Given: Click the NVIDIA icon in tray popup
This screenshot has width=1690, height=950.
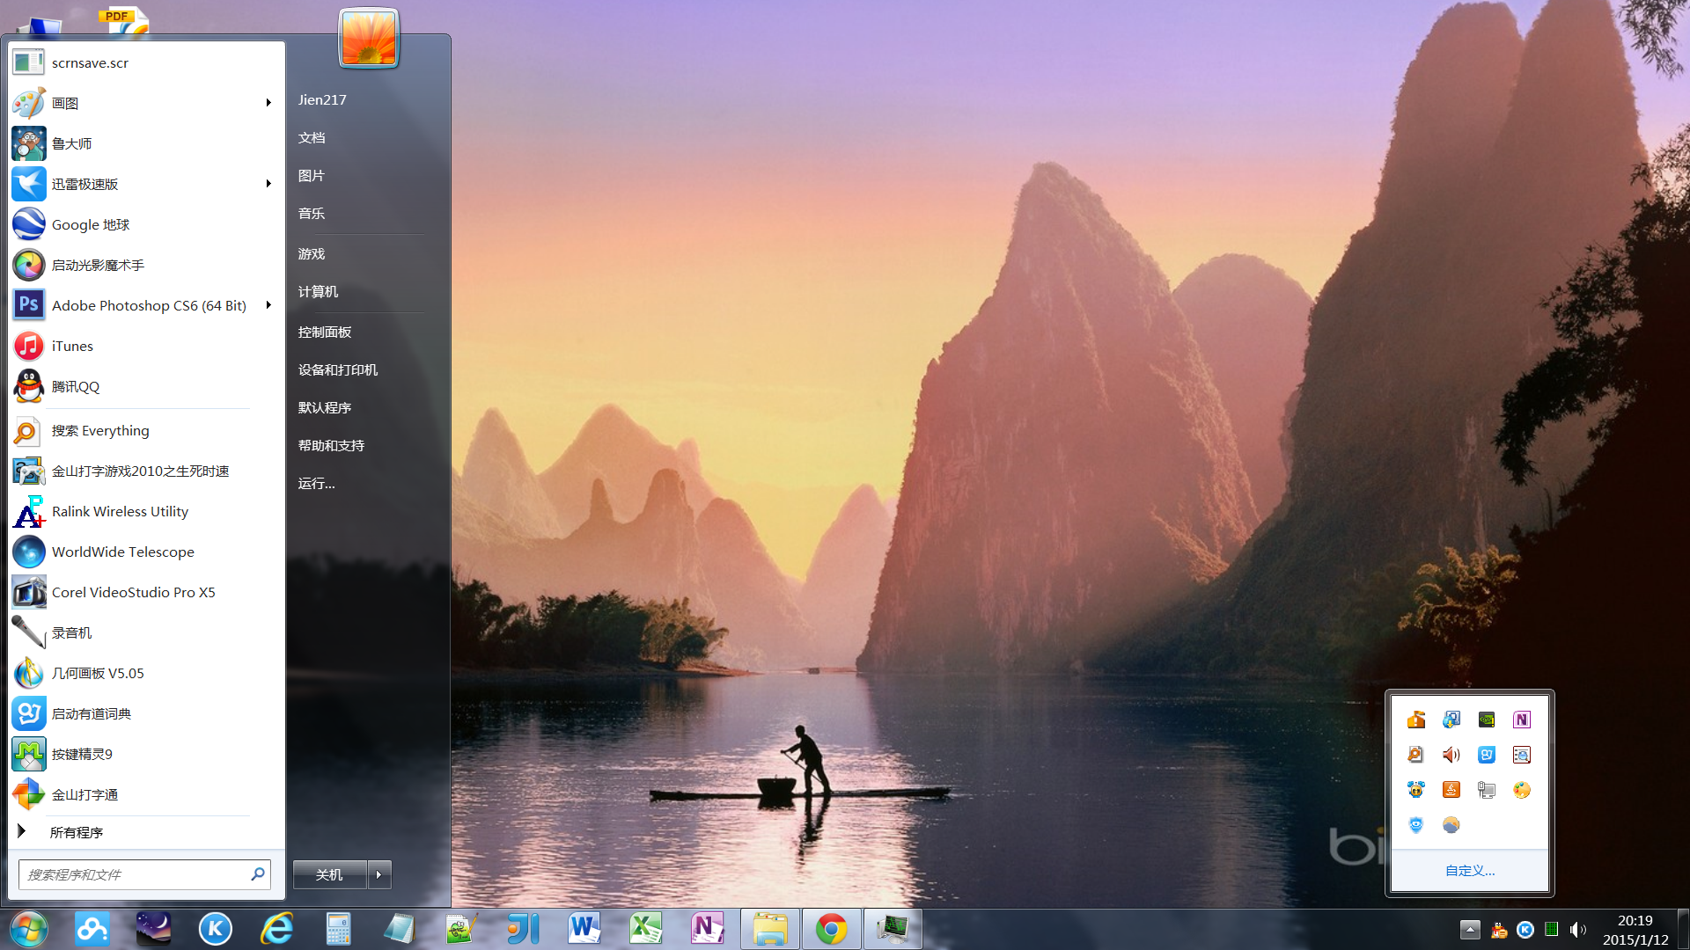Looking at the screenshot, I should pos(1487,720).
